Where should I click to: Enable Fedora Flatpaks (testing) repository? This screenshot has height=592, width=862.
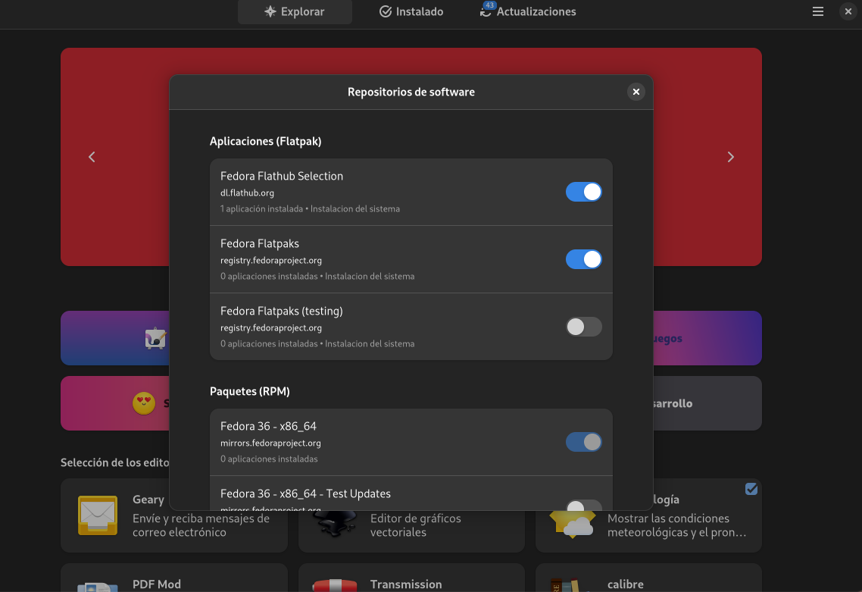point(583,327)
